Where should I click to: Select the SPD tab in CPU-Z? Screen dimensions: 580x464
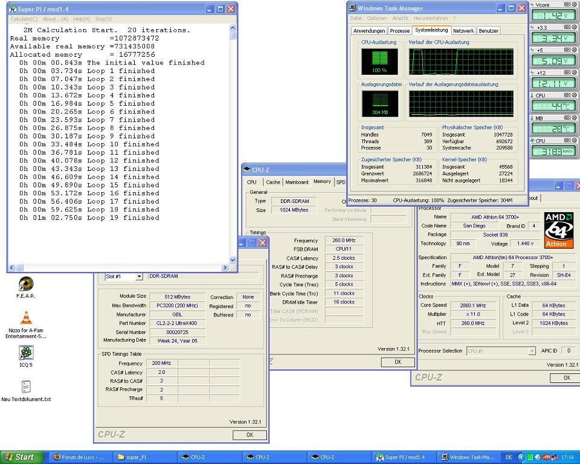pos(341,182)
